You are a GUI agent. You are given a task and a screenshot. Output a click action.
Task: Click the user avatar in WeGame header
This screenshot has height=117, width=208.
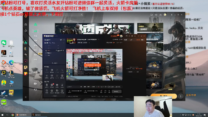165,15
